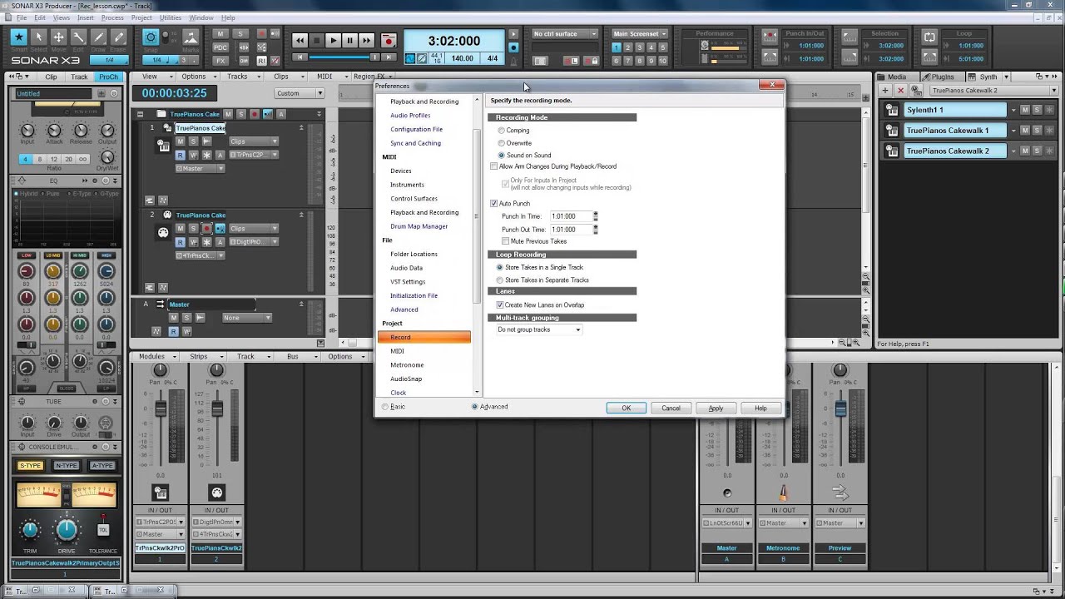Select Comping recording mode

501,131
